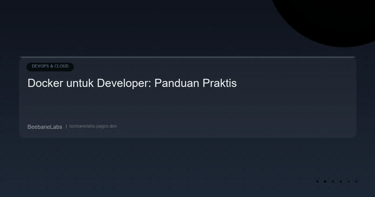Click the BeebaneLabs brand name

(x=45, y=127)
